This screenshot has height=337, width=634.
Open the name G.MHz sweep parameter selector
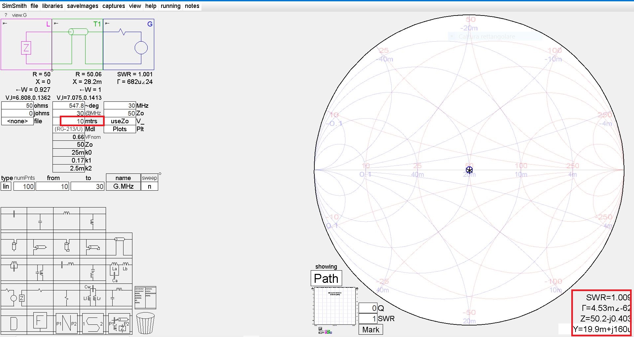(x=123, y=186)
